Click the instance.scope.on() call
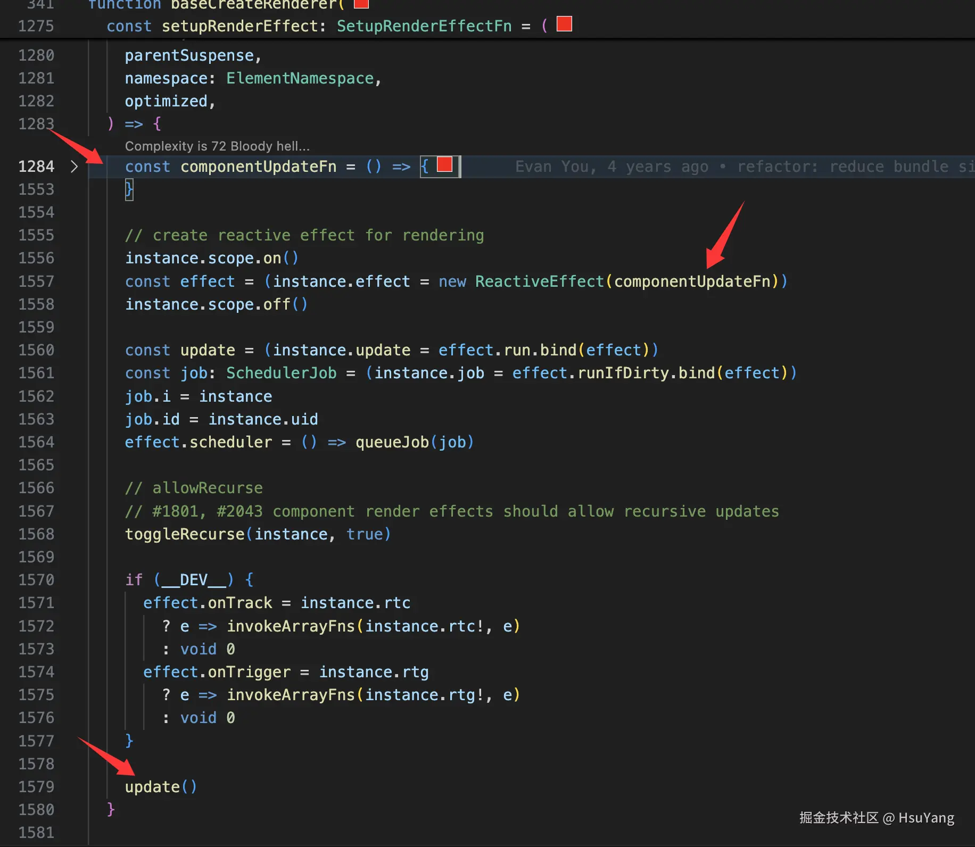The image size is (975, 847). pyautogui.click(x=212, y=258)
